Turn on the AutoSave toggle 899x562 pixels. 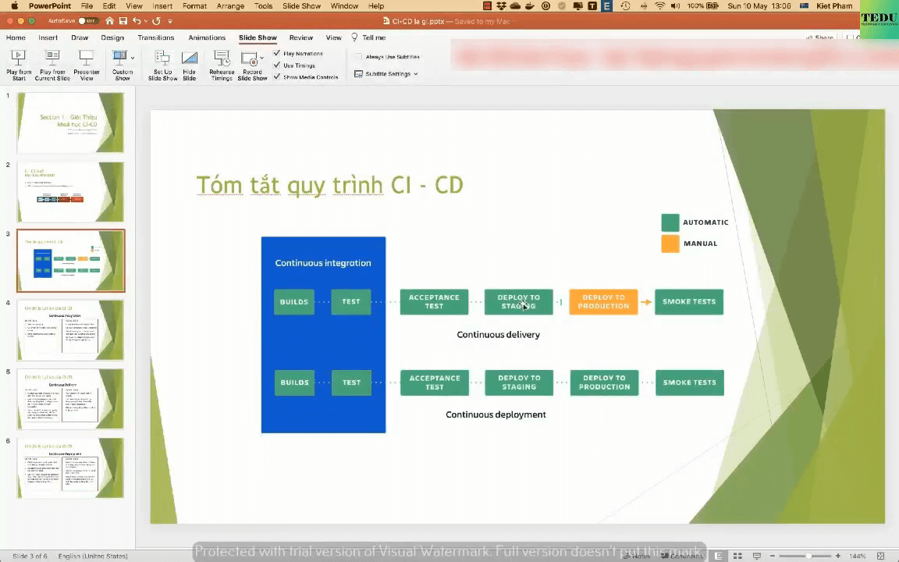click(87, 21)
